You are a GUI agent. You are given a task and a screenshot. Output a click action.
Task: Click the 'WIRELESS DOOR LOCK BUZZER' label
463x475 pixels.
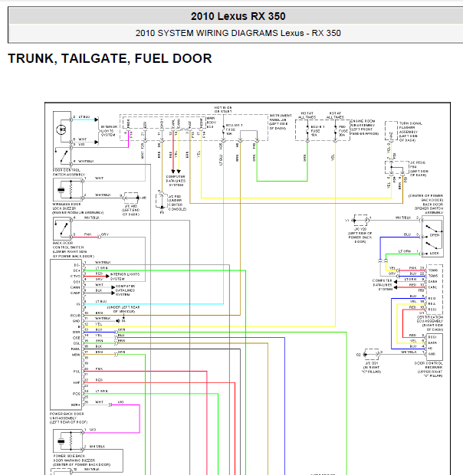pyautogui.click(x=67, y=206)
